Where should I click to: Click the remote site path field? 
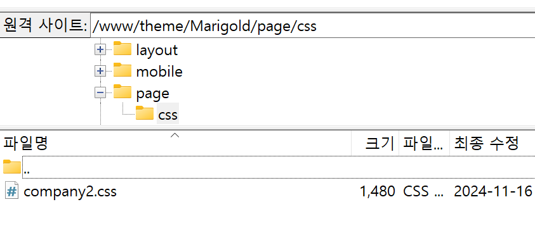pos(312,25)
